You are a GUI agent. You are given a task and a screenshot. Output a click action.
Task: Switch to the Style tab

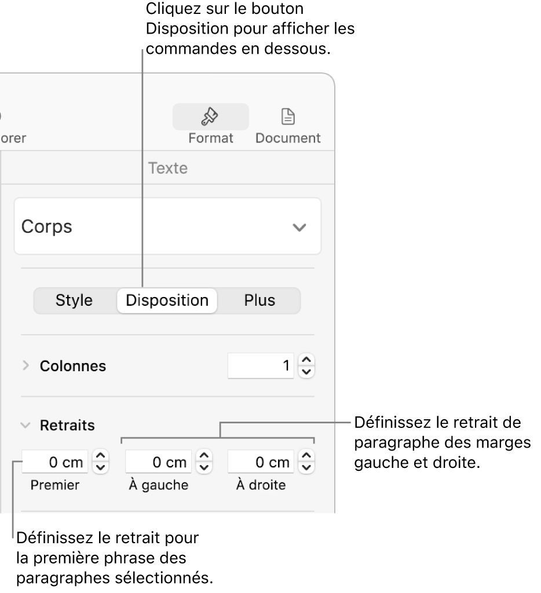coord(74,301)
